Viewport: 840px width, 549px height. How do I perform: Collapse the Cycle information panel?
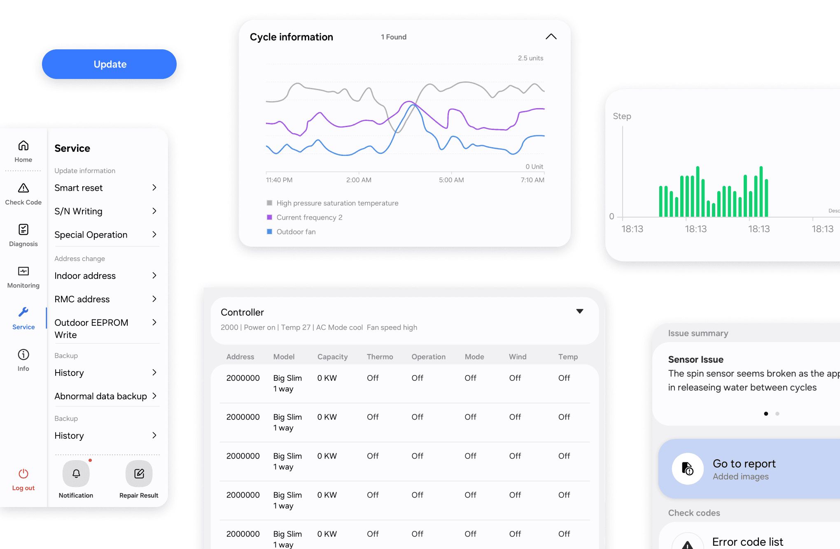pos(551,37)
